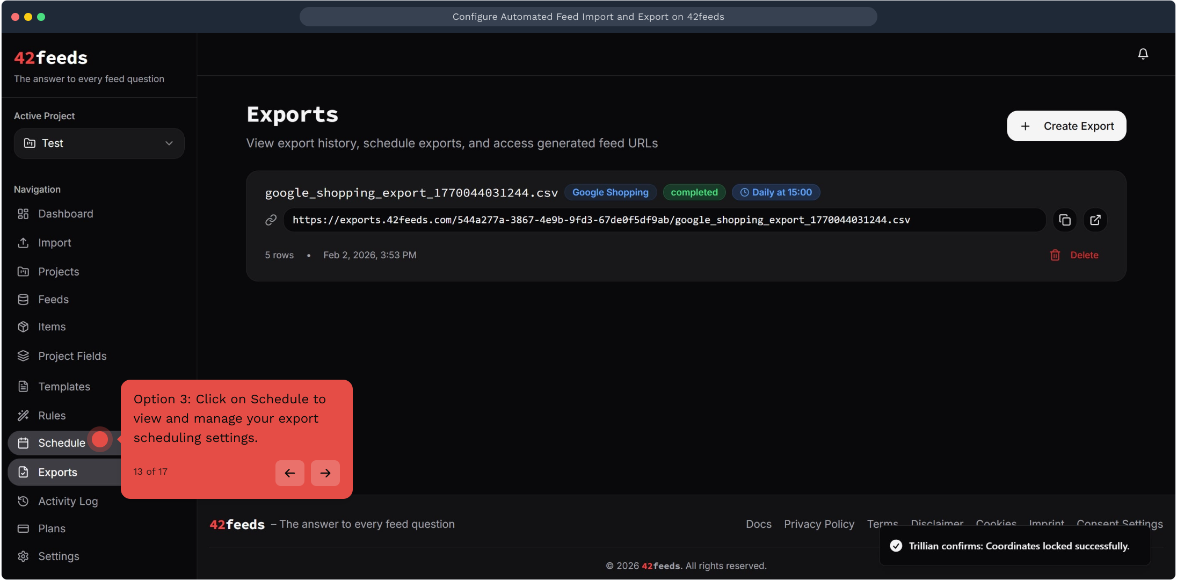This screenshot has height=580, width=1177.
Task: Open Rules from the sidebar
Action: (x=52, y=416)
